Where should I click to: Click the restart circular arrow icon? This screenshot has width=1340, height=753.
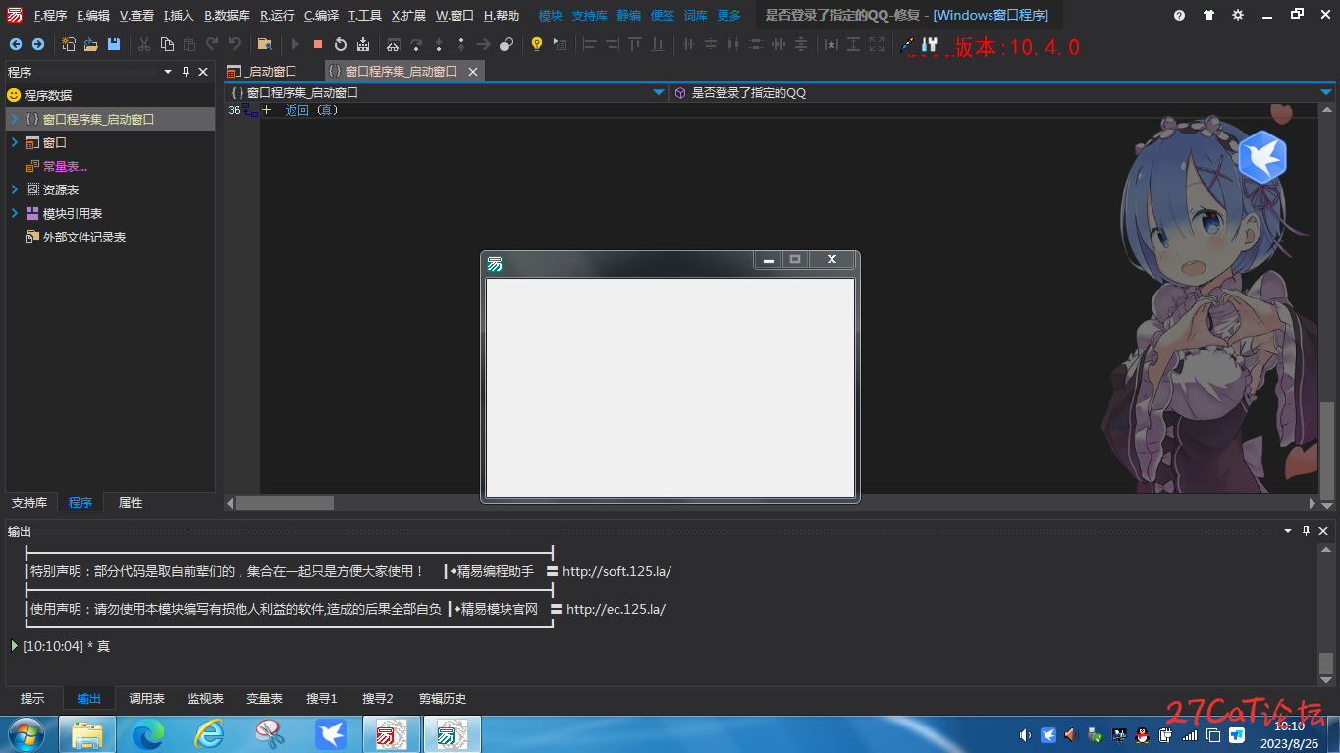pyautogui.click(x=341, y=44)
